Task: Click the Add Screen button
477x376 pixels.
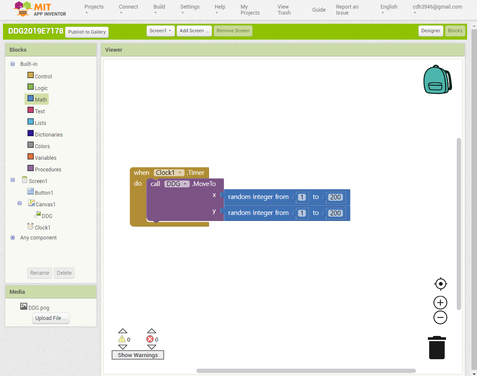Action: [x=194, y=31]
